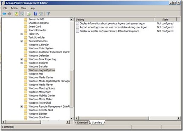
Task: Open the Help menu
Action: click(x=32, y=8)
